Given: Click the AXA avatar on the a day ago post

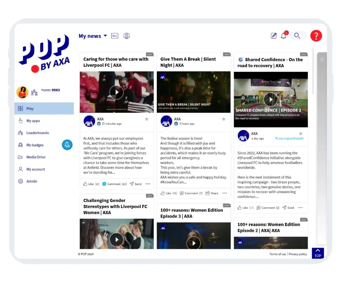Looking at the screenshot, I should click(x=243, y=136).
